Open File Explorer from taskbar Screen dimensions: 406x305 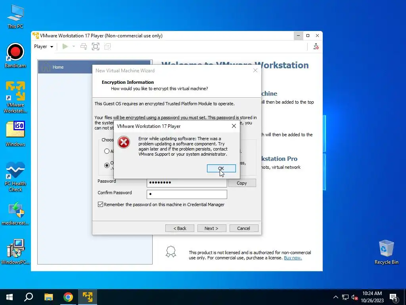click(48, 297)
